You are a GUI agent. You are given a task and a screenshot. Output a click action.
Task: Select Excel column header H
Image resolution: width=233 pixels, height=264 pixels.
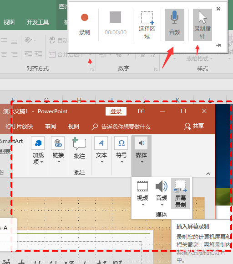coord(79,100)
